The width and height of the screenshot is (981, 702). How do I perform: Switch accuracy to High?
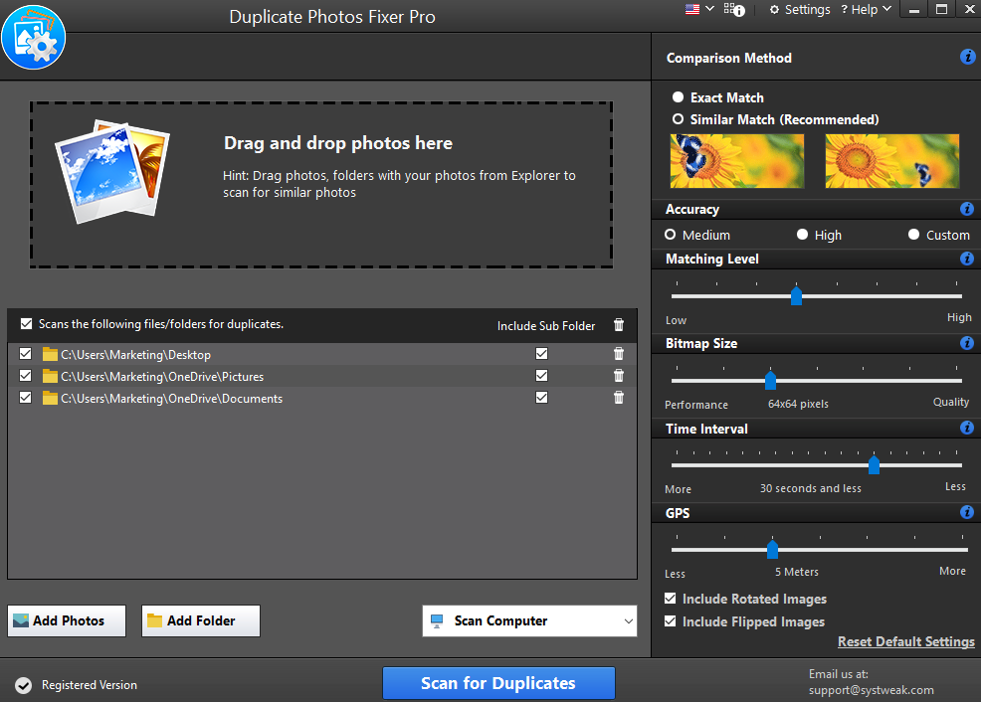pos(802,235)
